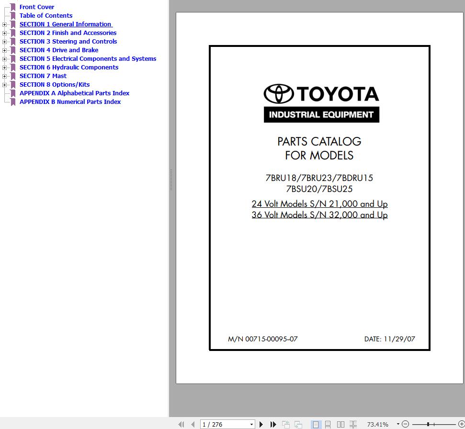Open the Front Cover bookmark
Screen dimensions: 465x429
tap(37, 7)
